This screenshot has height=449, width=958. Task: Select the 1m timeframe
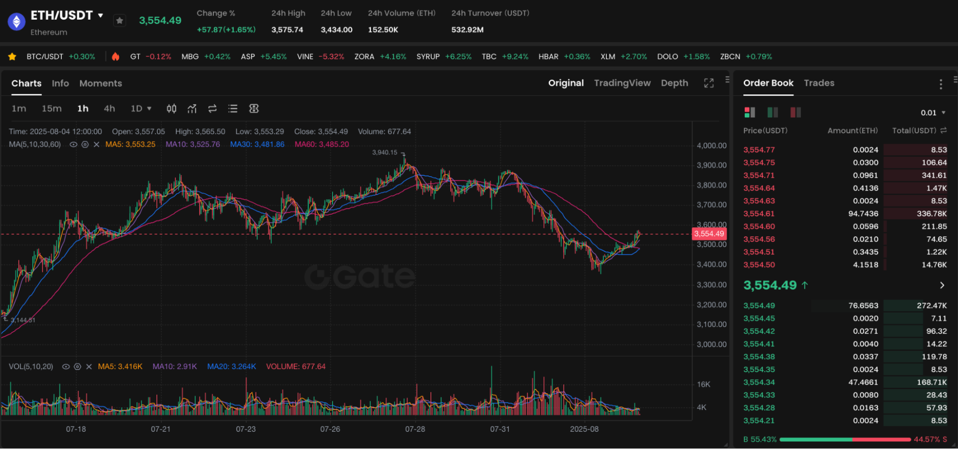pos(19,109)
